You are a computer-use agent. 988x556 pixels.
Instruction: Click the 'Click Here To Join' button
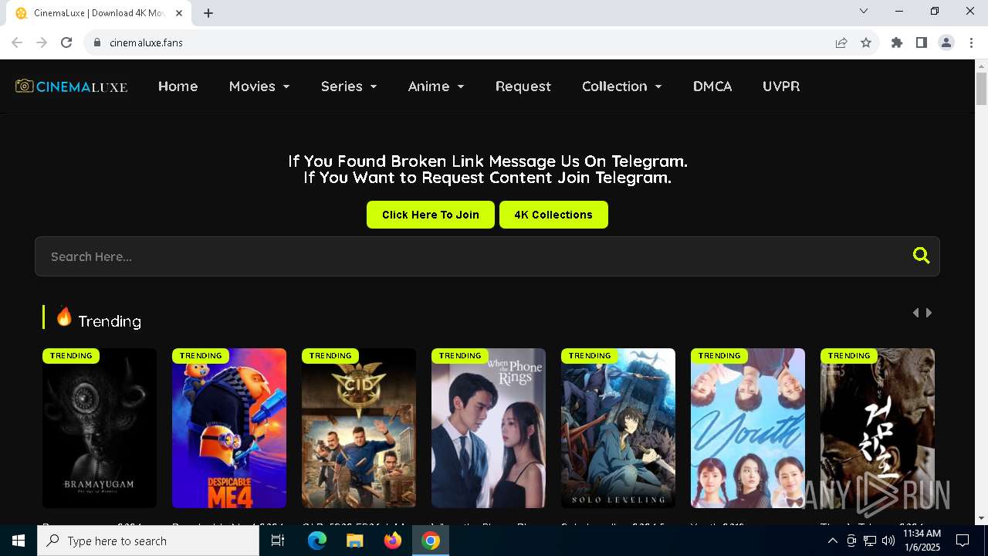(431, 215)
